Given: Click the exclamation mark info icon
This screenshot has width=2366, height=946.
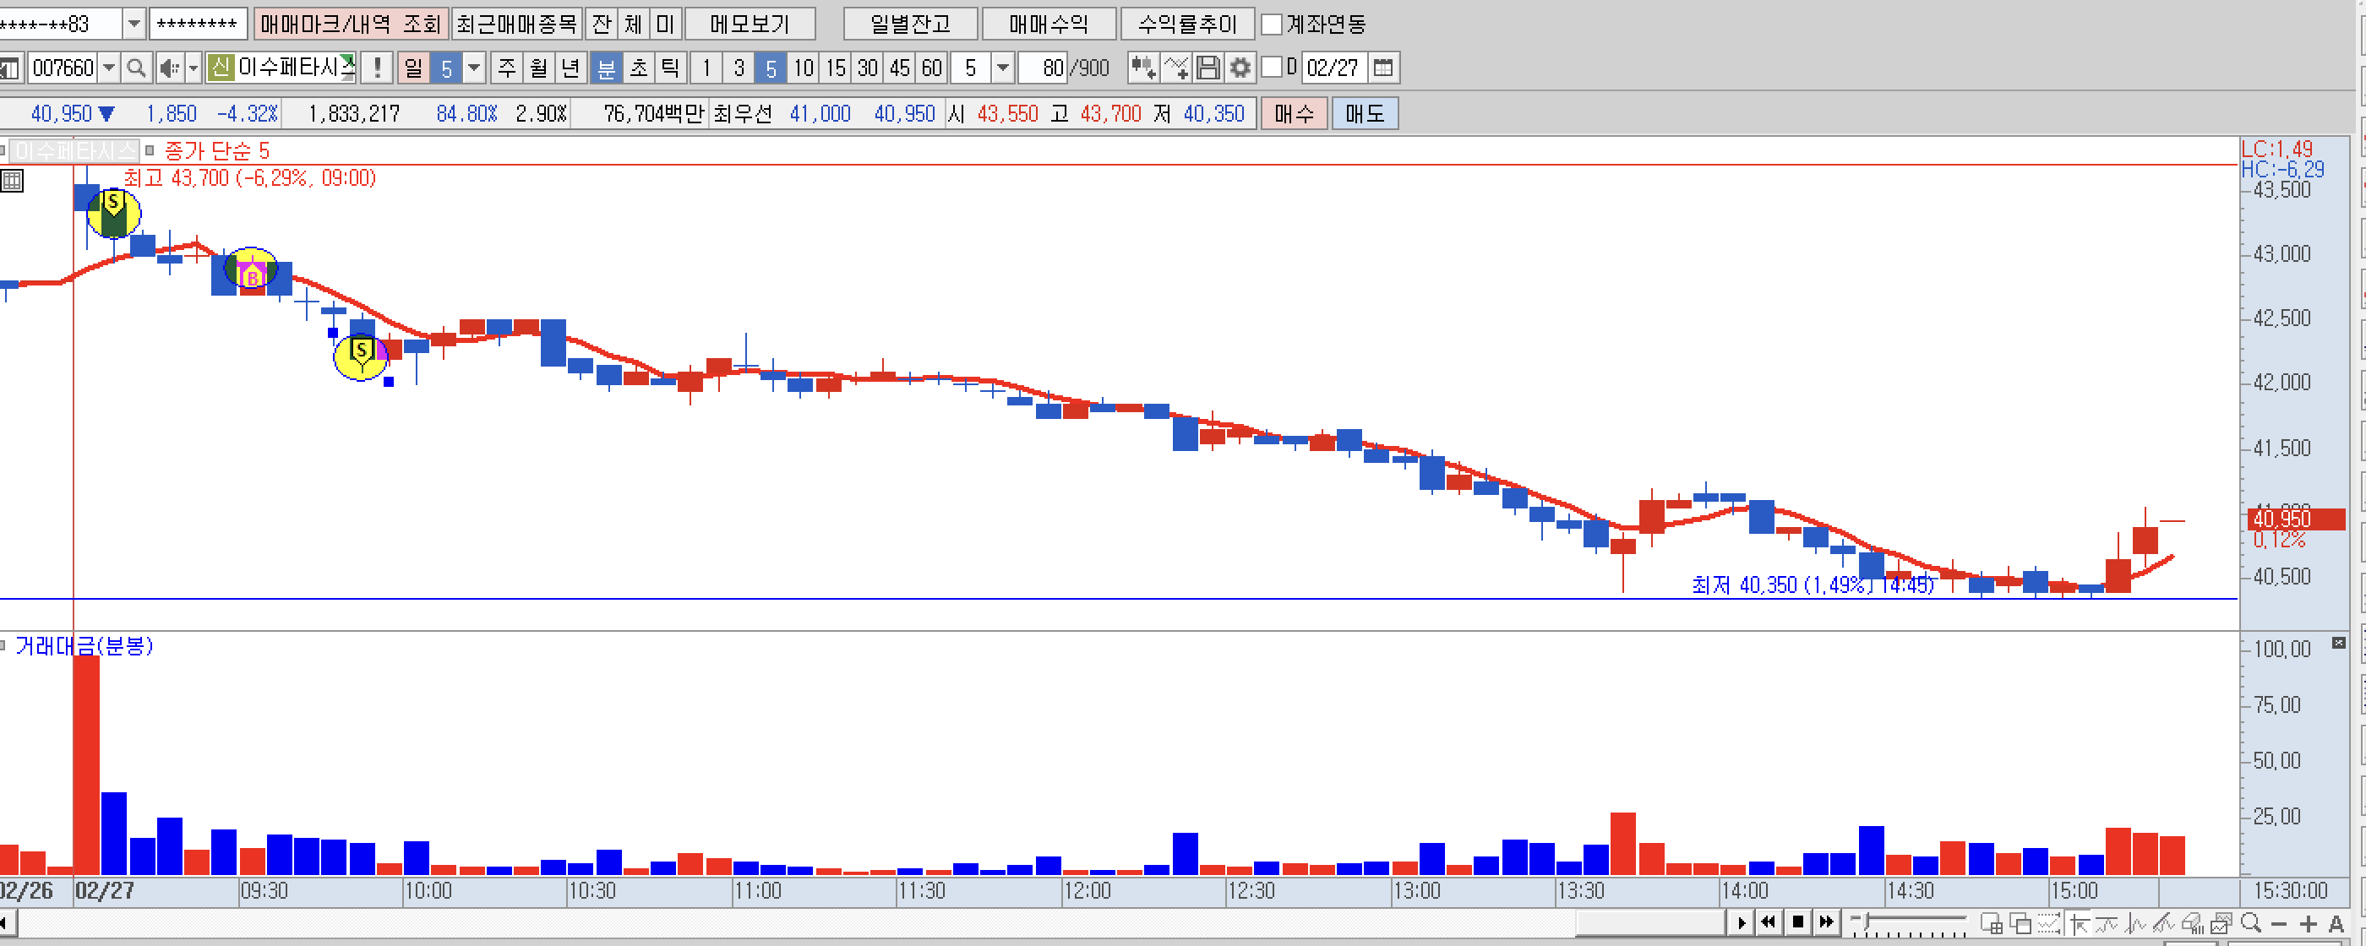Looking at the screenshot, I should (378, 68).
